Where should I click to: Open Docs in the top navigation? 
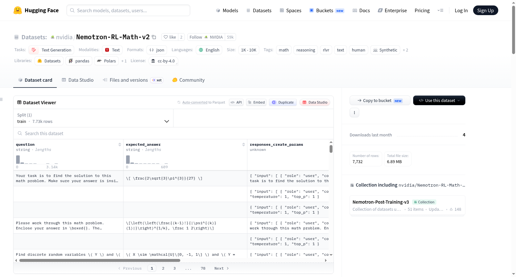tap(361, 11)
